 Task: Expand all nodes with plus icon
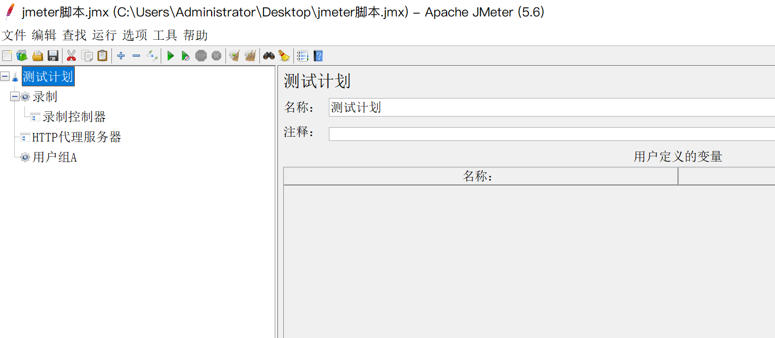(121, 56)
